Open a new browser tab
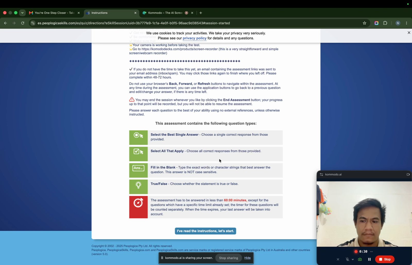This screenshot has height=265, width=412. click(201, 13)
